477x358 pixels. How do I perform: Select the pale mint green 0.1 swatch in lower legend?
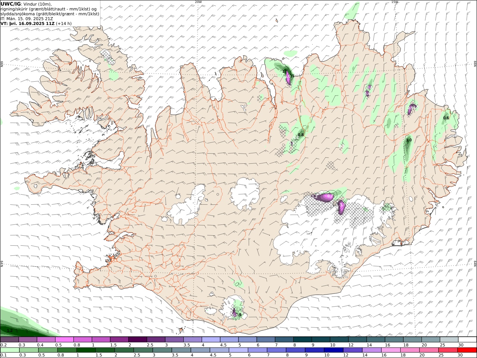point(10,350)
